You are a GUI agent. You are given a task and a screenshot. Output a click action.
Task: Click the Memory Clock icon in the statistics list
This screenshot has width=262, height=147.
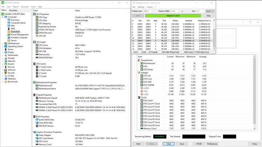coord(142,128)
